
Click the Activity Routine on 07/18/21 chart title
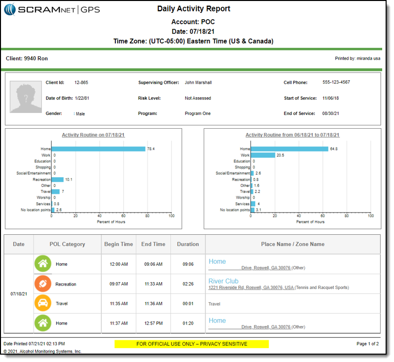93,135
